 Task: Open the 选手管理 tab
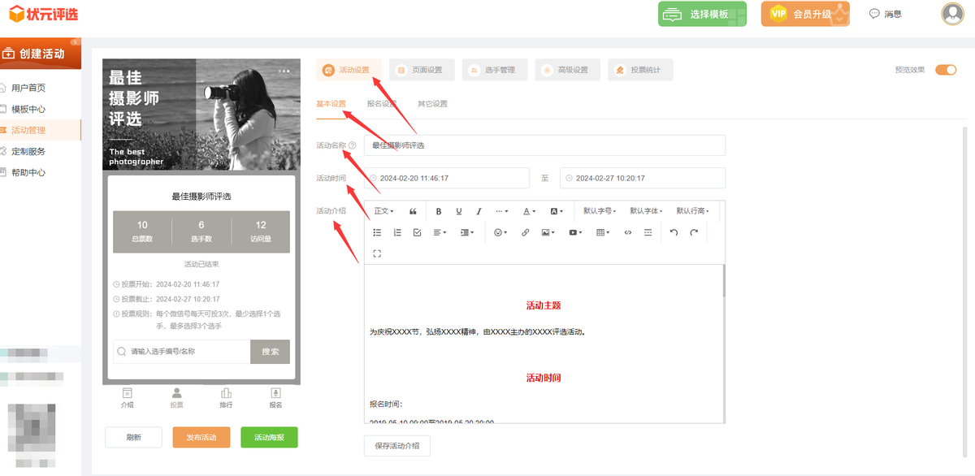click(x=494, y=70)
